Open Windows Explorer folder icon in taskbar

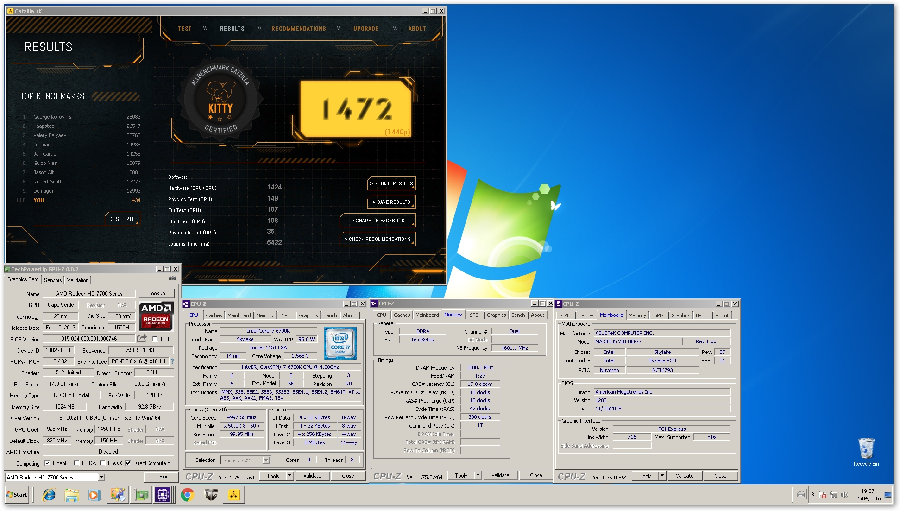72,495
